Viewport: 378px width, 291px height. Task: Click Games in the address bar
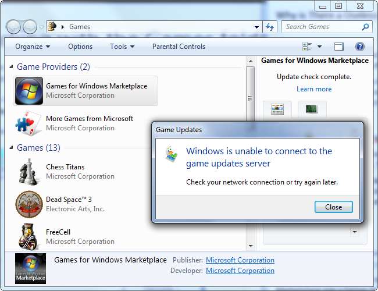tap(80, 27)
